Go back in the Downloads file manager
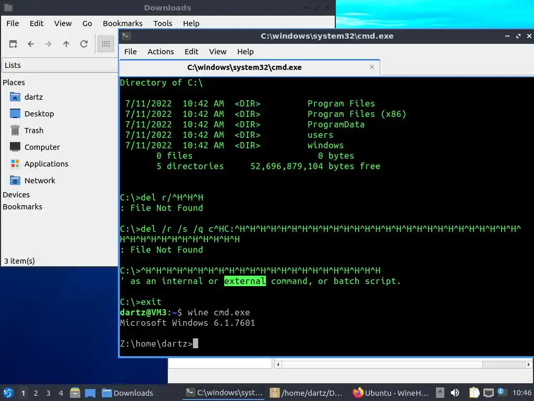 (31, 44)
